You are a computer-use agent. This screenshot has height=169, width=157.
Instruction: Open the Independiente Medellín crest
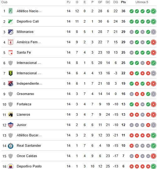tap(11, 83)
